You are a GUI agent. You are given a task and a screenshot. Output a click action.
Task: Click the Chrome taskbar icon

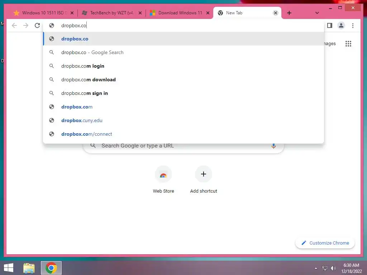click(x=51, y=268)
